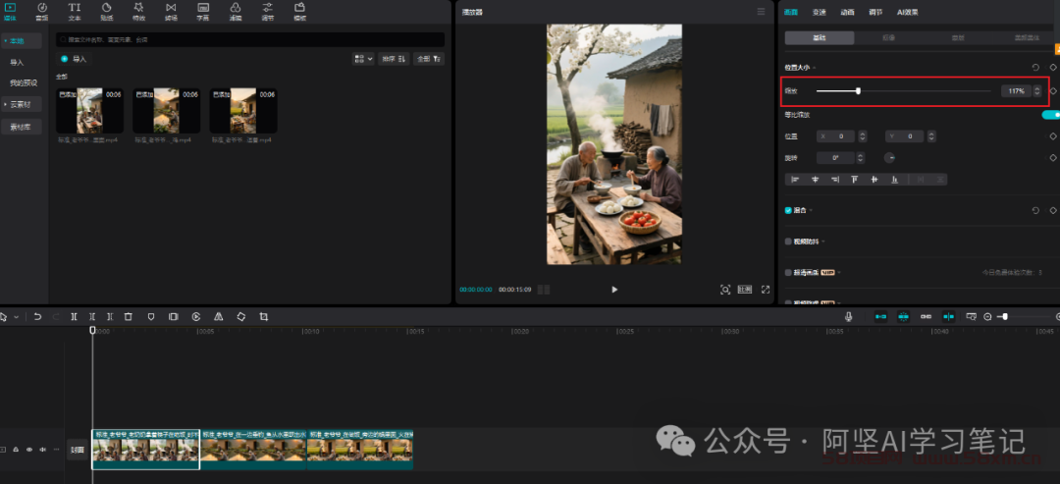This screenshot has height=484, width=1060.
Task: Open the player panel hamburger menu
Action: coord(762,12)
